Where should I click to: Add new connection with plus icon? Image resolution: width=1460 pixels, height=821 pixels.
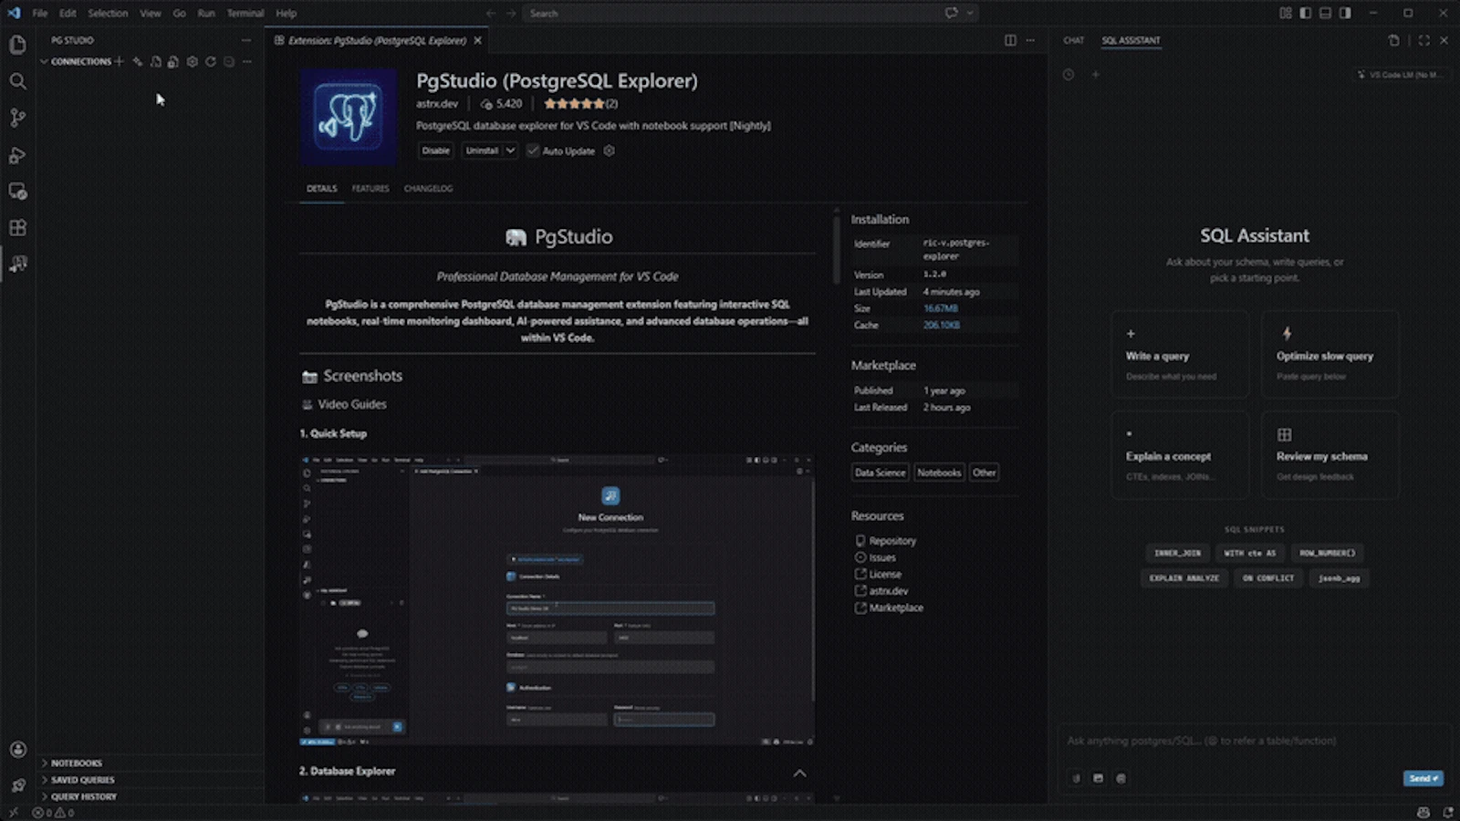click(x=119, y=61)
